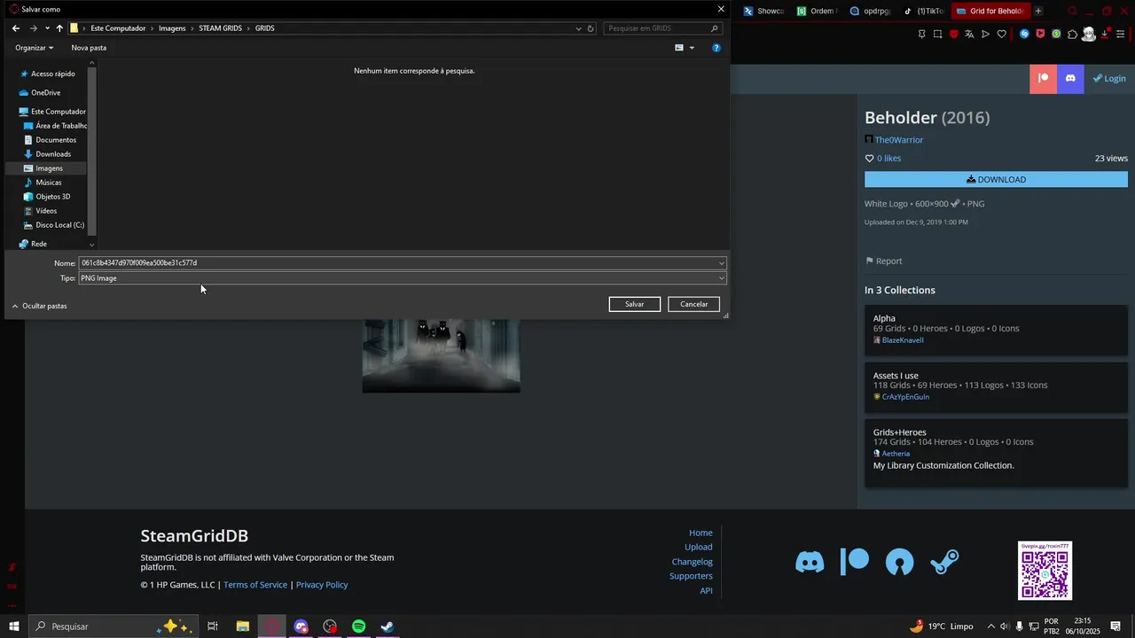This screenshot has width=1135, height=638.
Task: Click the STEAM GRIDS breadcrumb segment
Action: (220, 28)
